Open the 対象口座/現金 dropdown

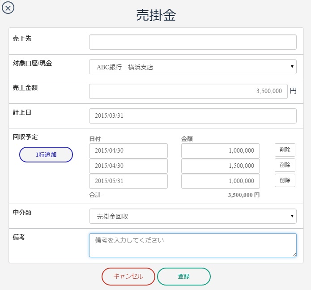pos(192,67)
